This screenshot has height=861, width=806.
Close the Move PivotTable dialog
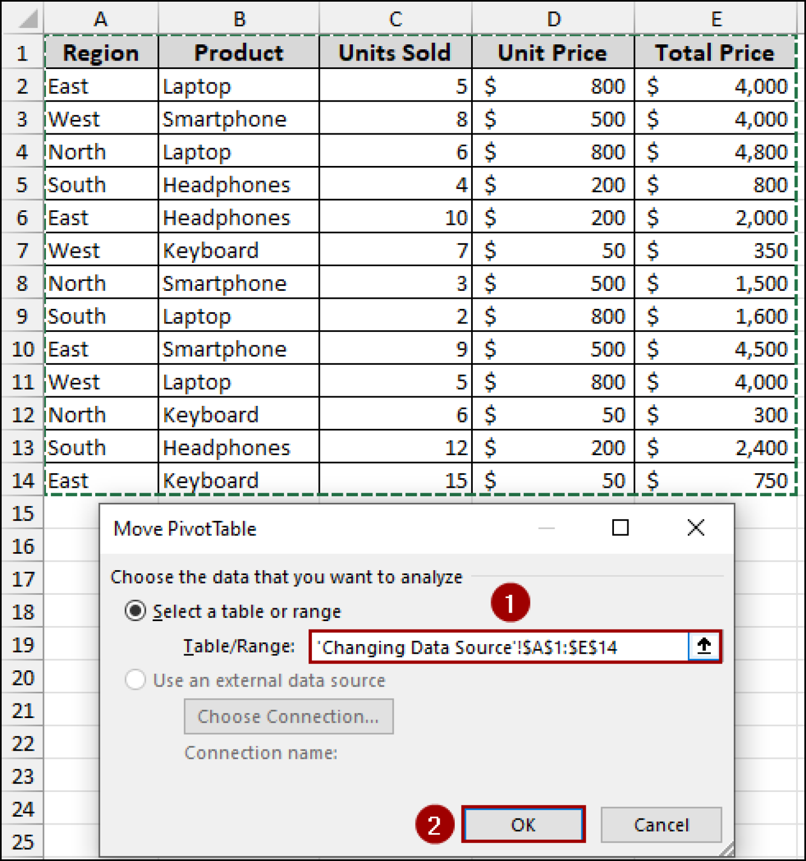696,527
